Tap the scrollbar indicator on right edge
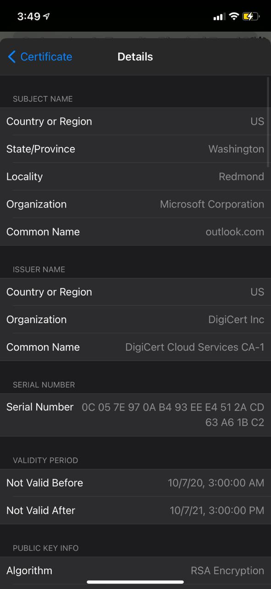Image resolution: width=271 pixels, height=589 pixels. pos(268,122)
